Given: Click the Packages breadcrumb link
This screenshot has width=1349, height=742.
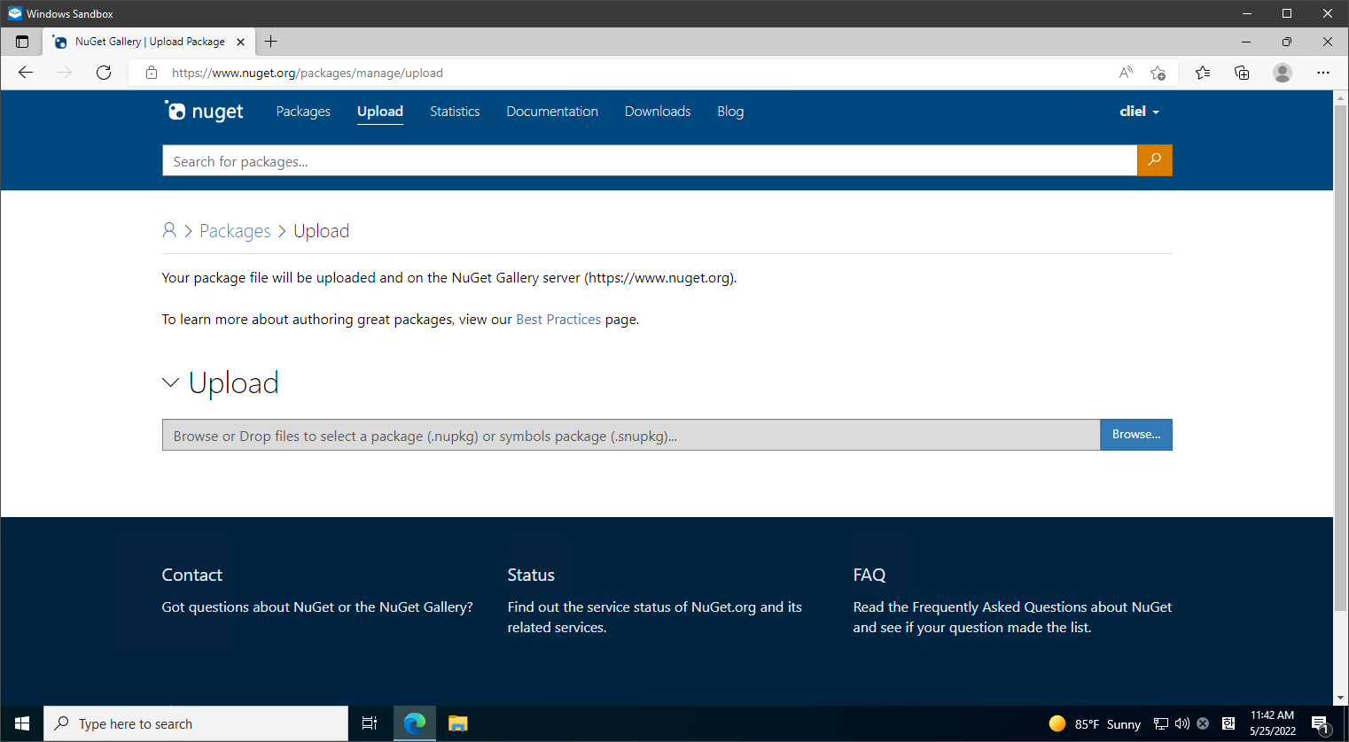Looking at the screenshot, I should click(x=235, y=230).
